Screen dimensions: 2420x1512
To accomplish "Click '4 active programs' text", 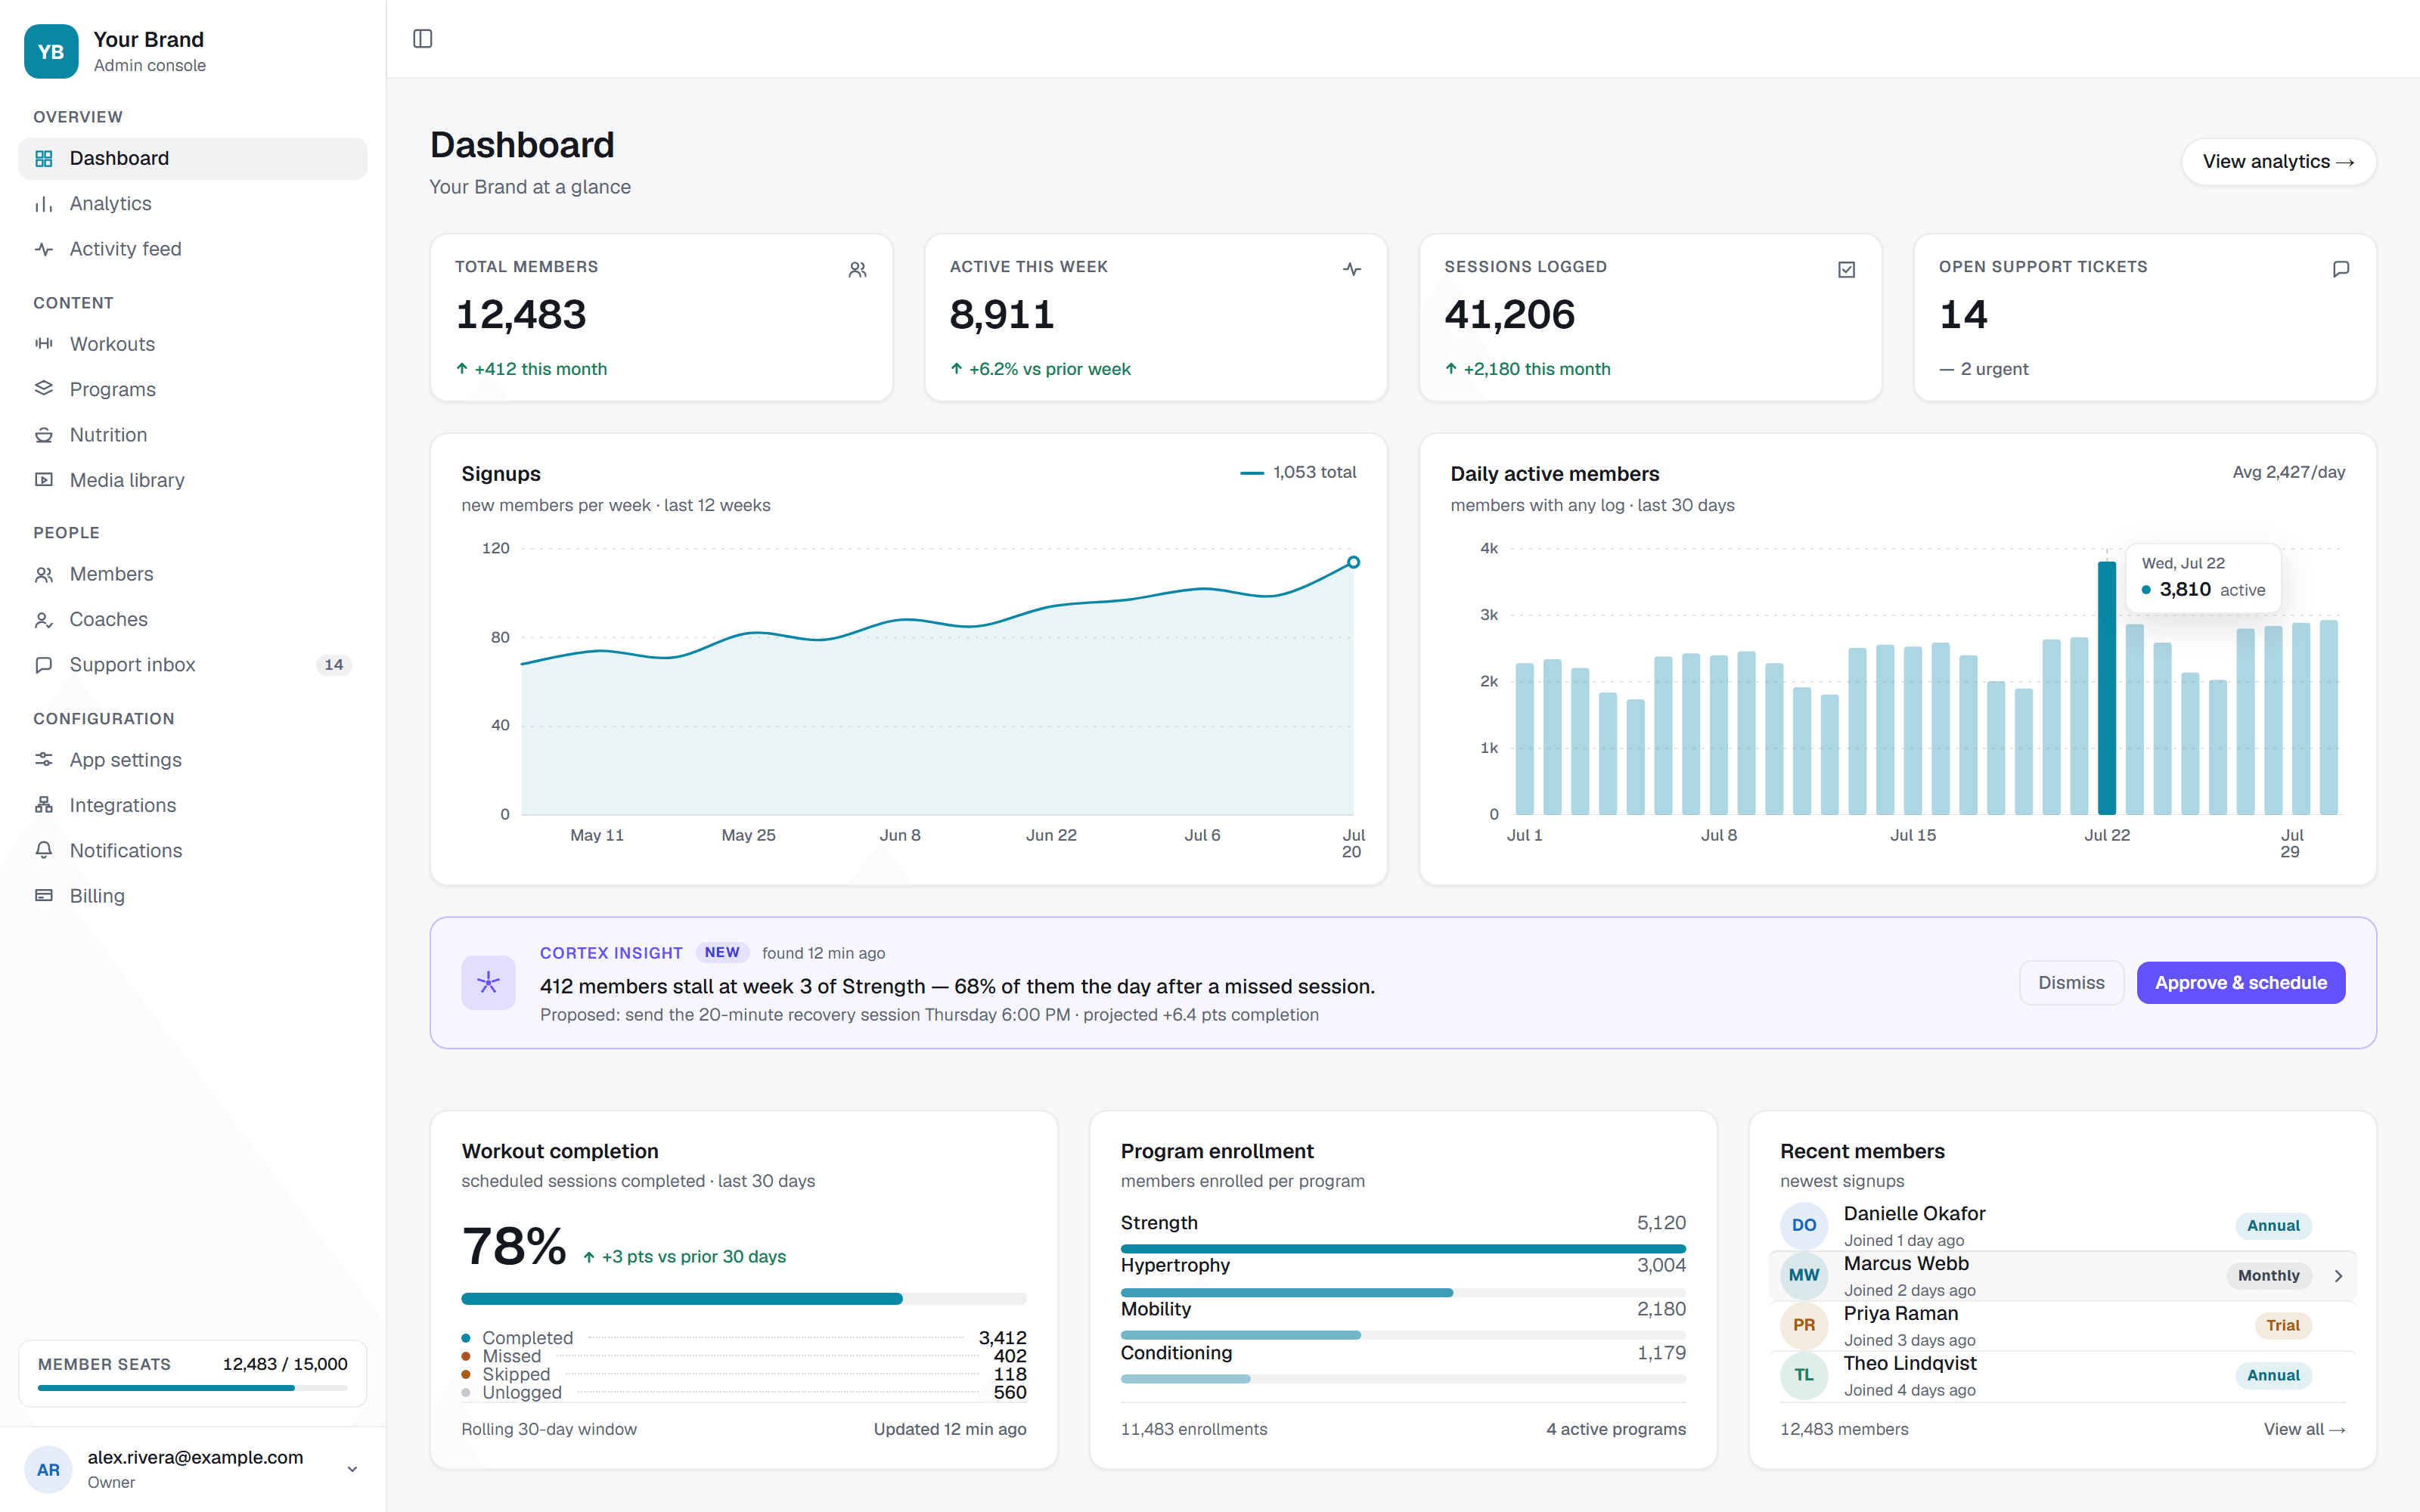I will [1616, 1429].
